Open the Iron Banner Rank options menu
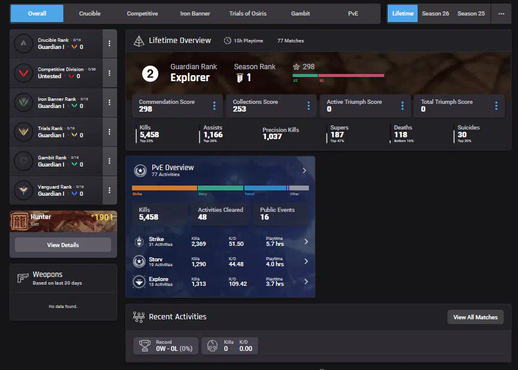This screenshot has width=518, height=370. 109,102
